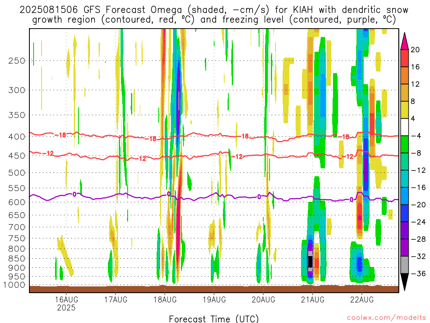This screenshot has width=430, height=323.
Task: Click the 20 value on the colorbar
Action: click(x=415, y=50)
